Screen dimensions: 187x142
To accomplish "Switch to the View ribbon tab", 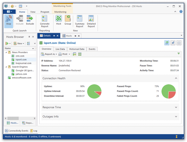I will [x=33, y=12].
